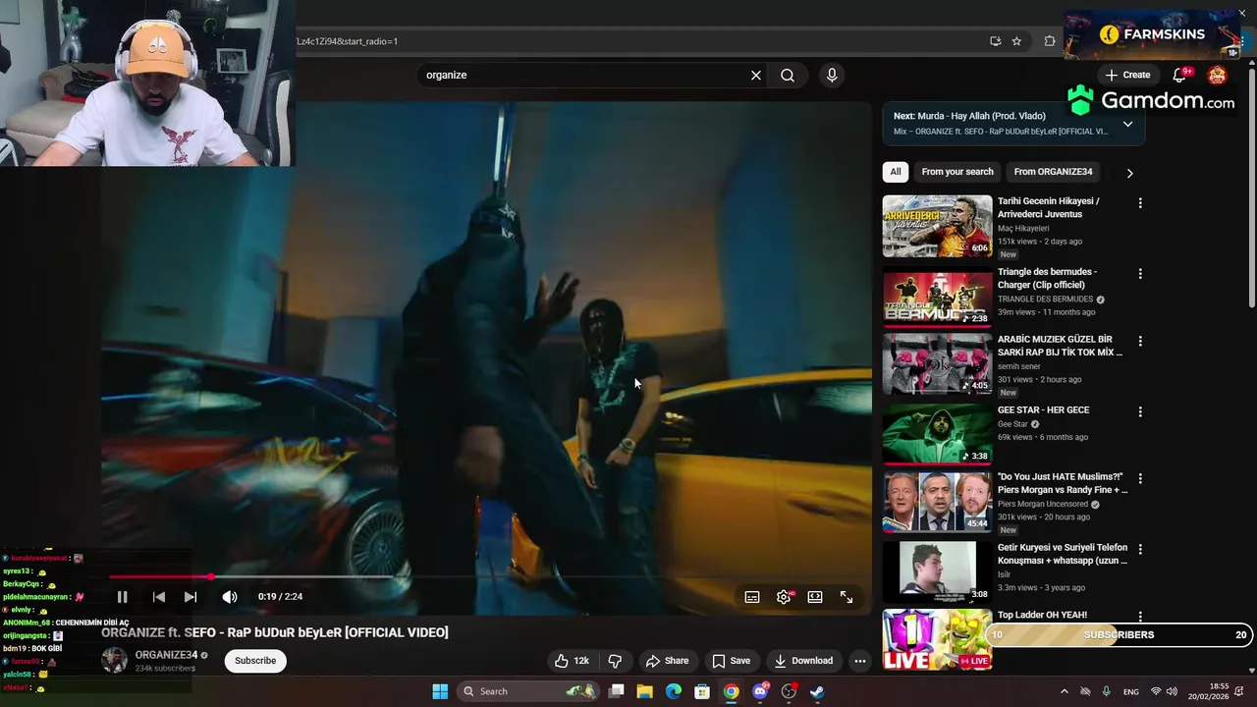The width and height of the screenshot is (1257, 707).
Task: Open Steam from taskbar
Action: 817,691
